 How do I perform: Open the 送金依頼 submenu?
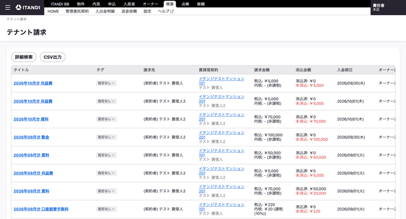coord(129,11)
